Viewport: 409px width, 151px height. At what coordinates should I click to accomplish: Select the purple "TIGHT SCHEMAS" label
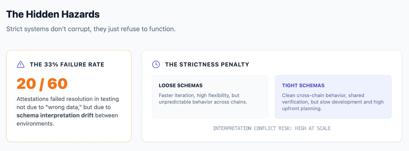[303, 86]
